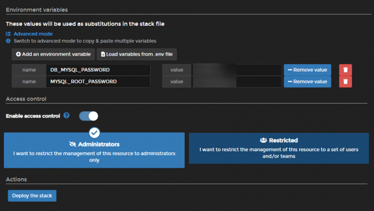
Task: Click the access control help question icon
Action: coord(66,116)
